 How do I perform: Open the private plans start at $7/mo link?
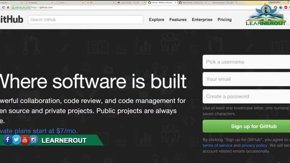point(39,131)
